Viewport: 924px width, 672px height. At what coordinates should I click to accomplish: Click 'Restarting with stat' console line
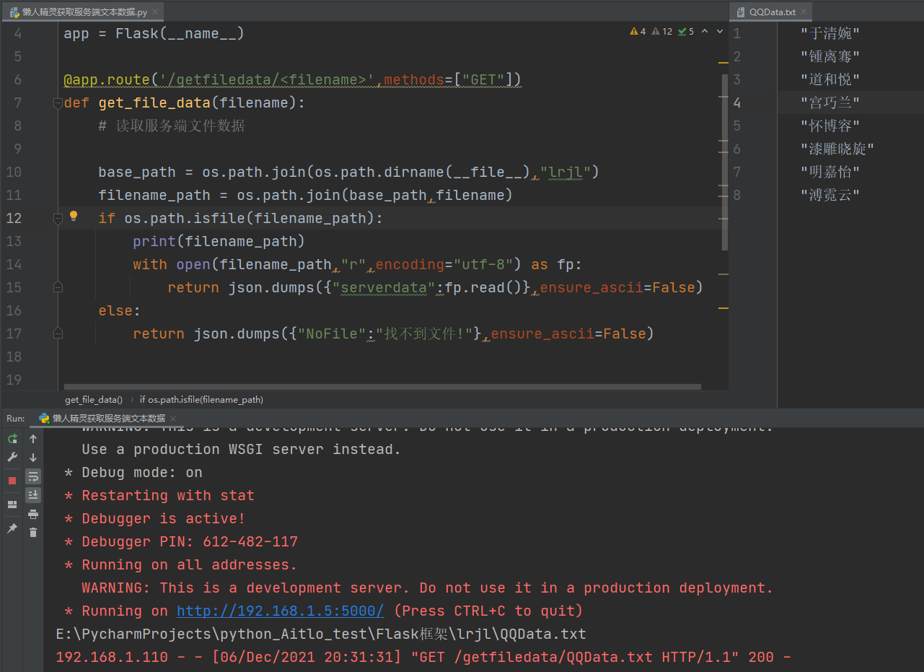(x=159, y=495)
